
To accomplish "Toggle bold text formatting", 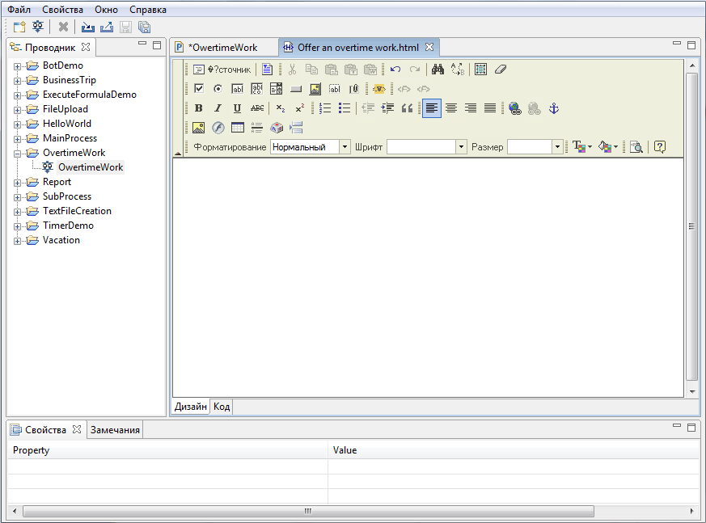I will (x=199, y=108).
